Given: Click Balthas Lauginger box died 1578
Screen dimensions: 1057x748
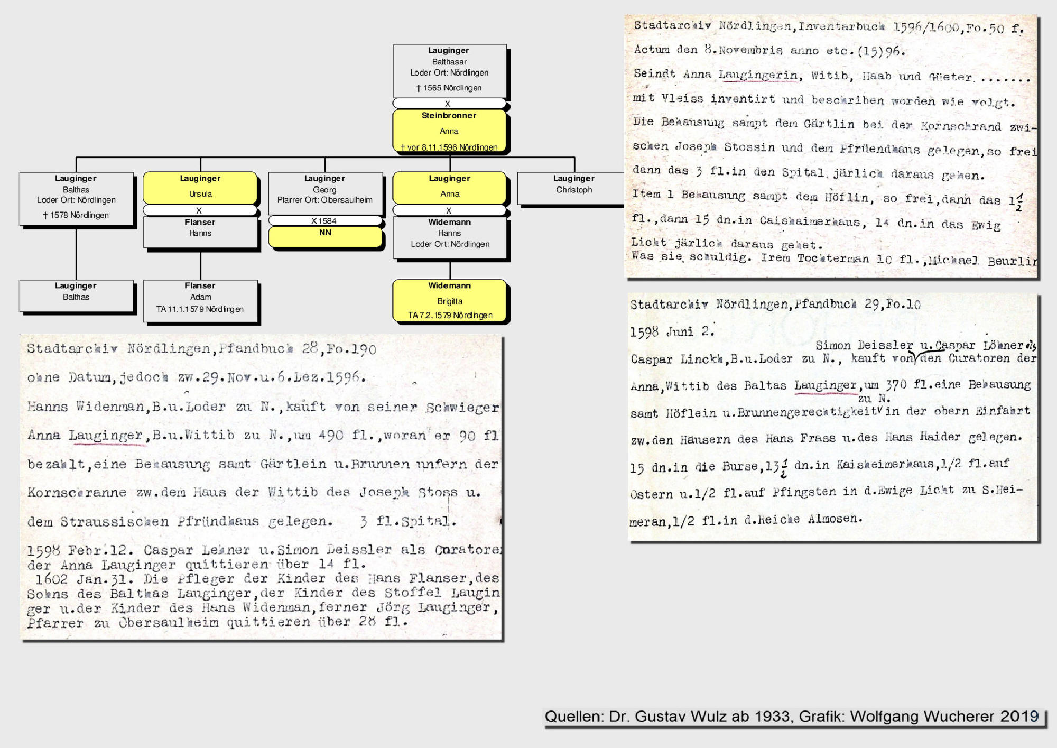Looking at the screenshot, I should coord(76,198).
